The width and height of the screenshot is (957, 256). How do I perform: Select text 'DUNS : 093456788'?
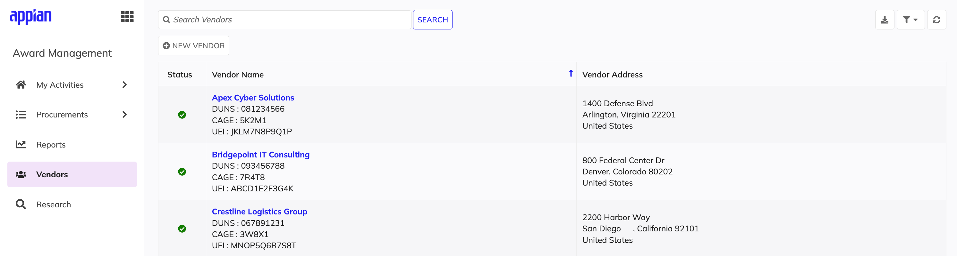(248, 166)
